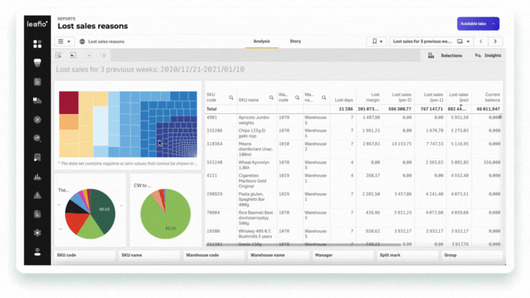Click the step back selection icon

pyautogui.click(x=73, y=56)
